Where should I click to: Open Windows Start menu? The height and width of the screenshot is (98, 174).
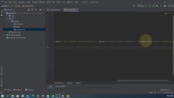[x=2, y=96]
